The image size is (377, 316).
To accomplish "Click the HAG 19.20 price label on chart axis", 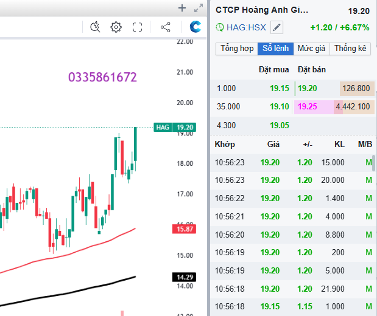I will (175, 127).
